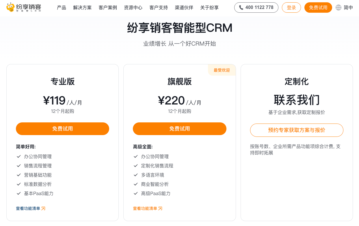This screenshot has height=226, width=359.
Task: Click the checkmark beside 基本PaaS能力
Action: click(x=19, y=193)
